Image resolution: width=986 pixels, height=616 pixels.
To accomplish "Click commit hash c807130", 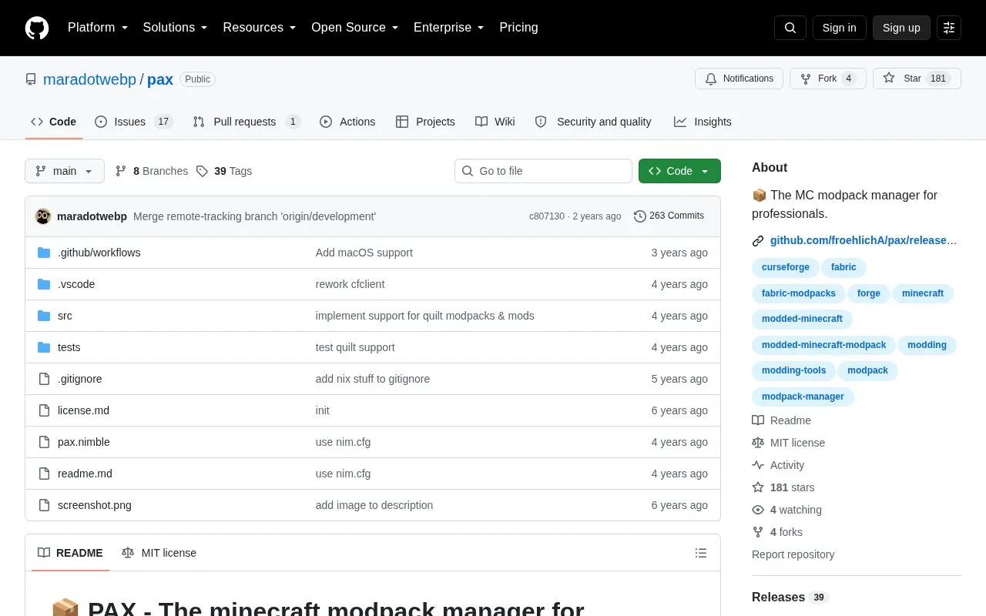I will click(x=547, y=216).
